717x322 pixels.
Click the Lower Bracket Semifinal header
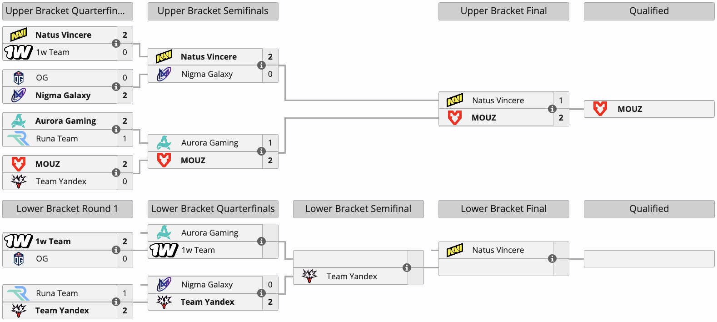[x=358, y=209]
